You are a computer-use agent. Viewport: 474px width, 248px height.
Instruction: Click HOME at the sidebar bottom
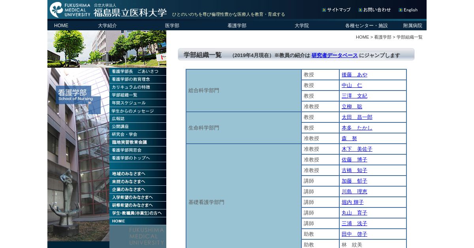(138, 221)
